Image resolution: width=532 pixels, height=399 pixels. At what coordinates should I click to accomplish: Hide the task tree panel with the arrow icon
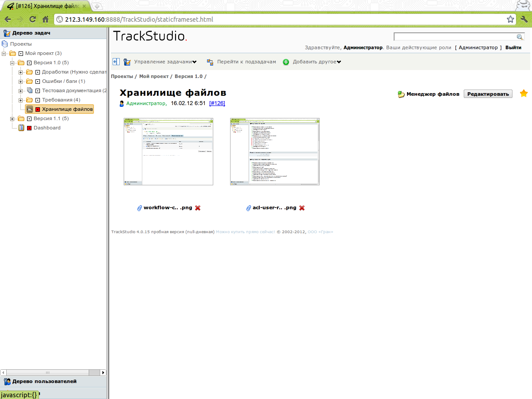pyautogui.click(x=116, y=62)
